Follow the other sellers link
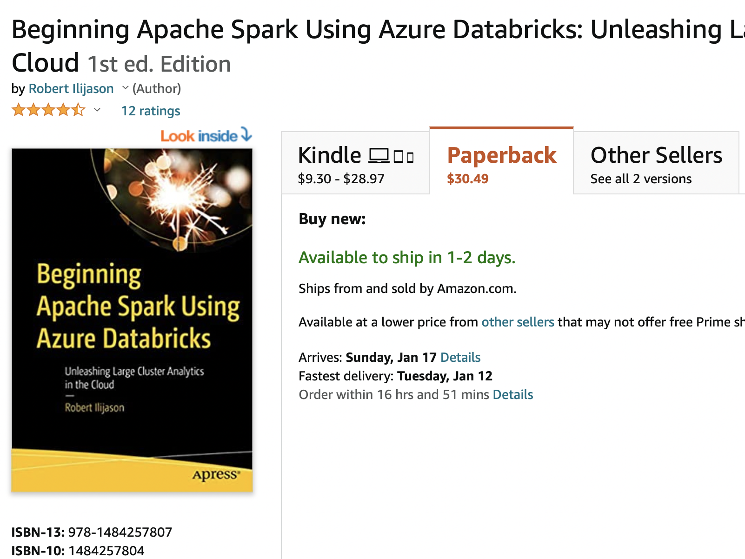This screenshot has width=745, height=559. coord(518,322)
